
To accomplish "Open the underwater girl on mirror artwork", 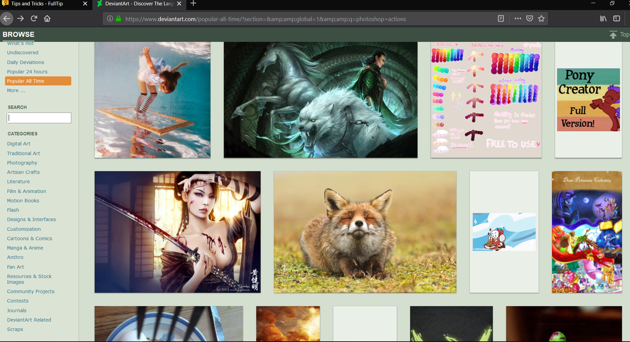I will click(x=152, y=100).
